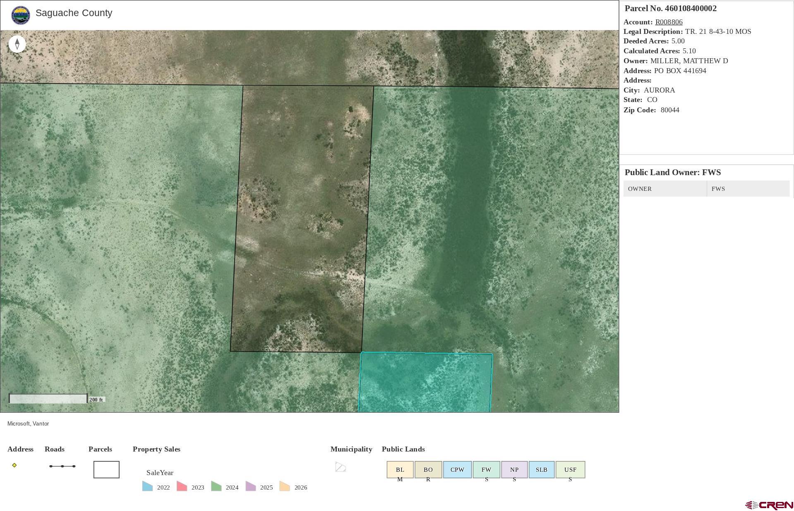Image resolution: width=794 pixels, height=511 pixels.
Task: Click the 2024 sale year legend swatch
Action: click(216, 486)
